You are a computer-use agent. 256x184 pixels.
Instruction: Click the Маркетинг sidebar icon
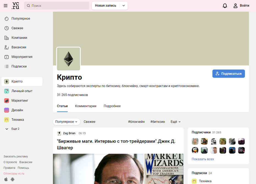coord(7,101)
